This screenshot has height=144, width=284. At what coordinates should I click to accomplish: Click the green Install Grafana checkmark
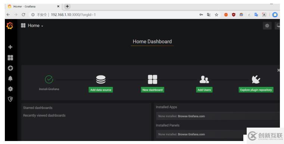pos(49,79)
